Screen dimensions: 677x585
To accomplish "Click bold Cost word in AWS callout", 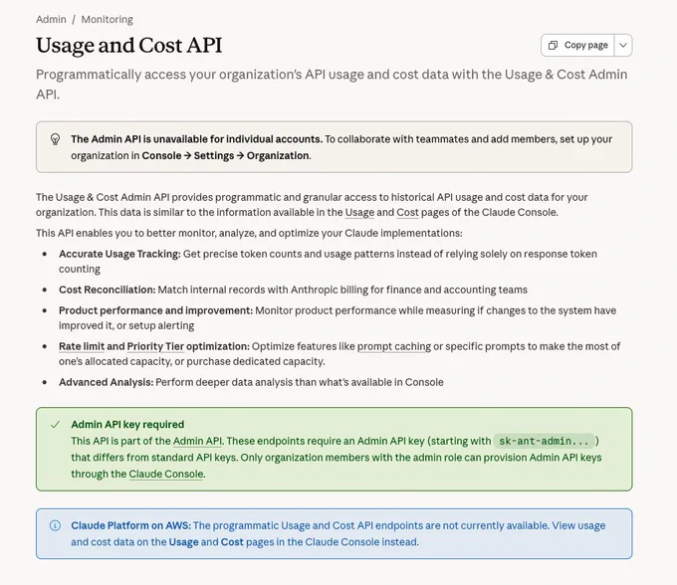I will pyautogui.click(x=232, y=542).
